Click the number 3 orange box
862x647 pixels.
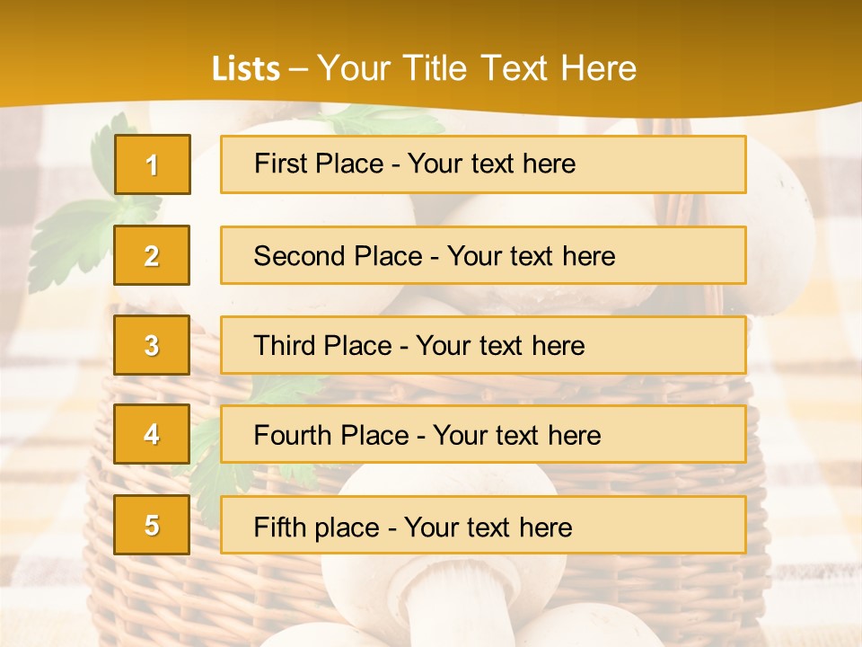pos(152,345)
